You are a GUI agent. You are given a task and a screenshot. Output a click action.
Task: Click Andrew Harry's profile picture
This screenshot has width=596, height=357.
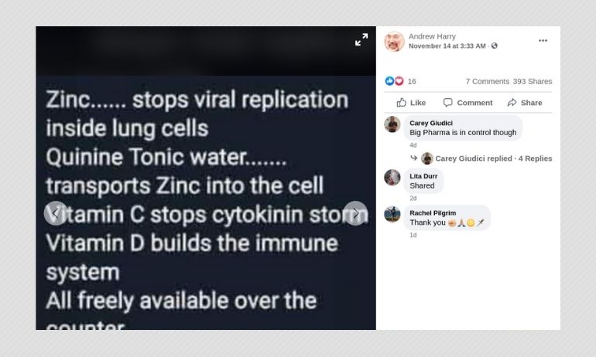[x=394, y=42]
